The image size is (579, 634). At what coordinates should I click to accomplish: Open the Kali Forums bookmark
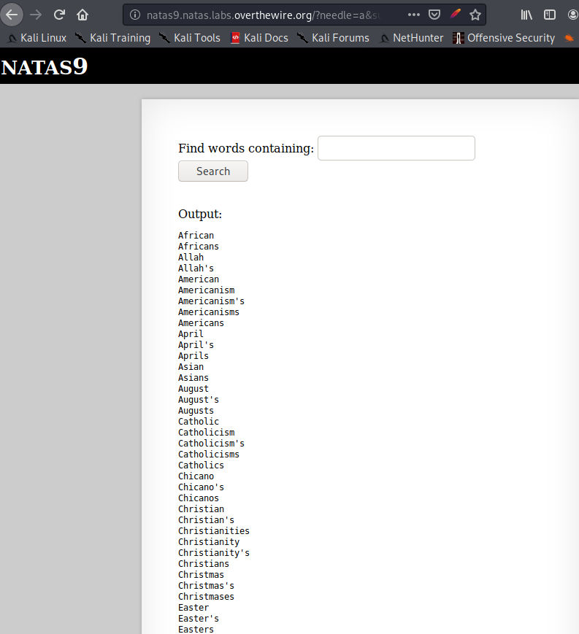[333, 38]
